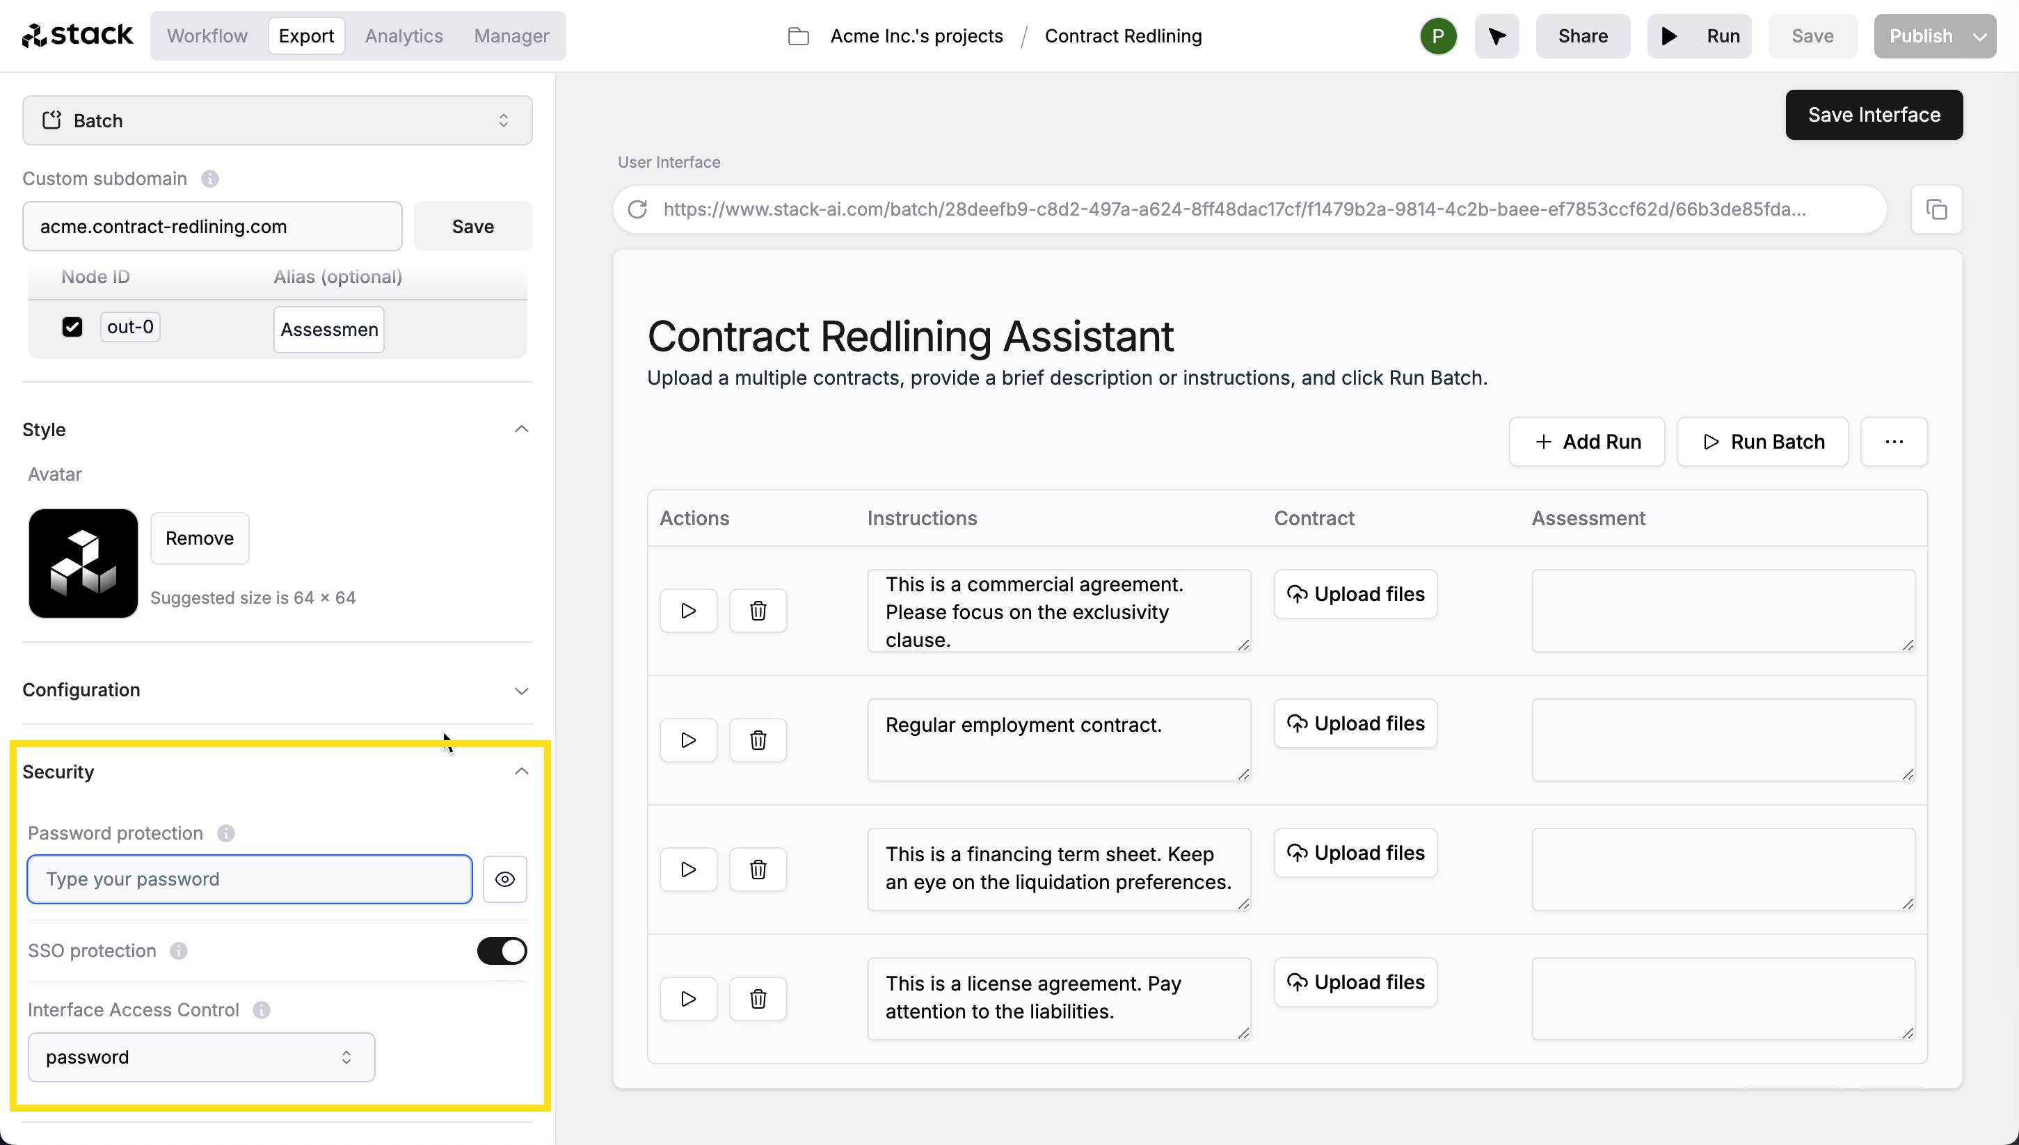Collapse the Security section
Screen dimensions: 2019x1145
(x=522, y=771)
